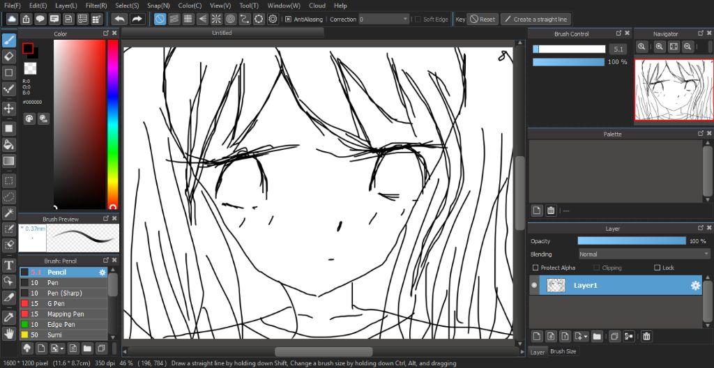714x368 pixels.
Task: Select the Eyedropper tool
Action: point(8,317)
